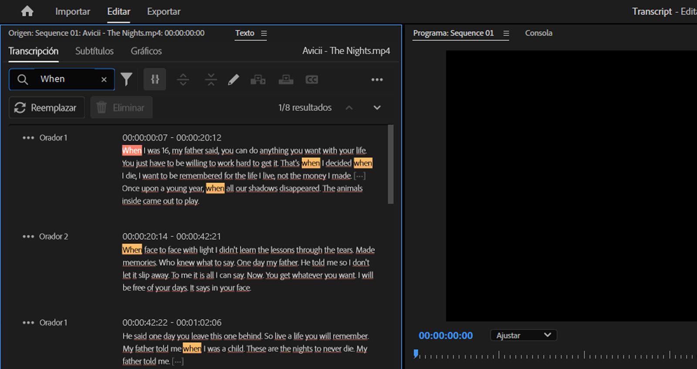Viewport: 697px width, 369px height.
Task: Click Orador 1 label of the 00:00:42:22 segment
Action: (53, 323)
